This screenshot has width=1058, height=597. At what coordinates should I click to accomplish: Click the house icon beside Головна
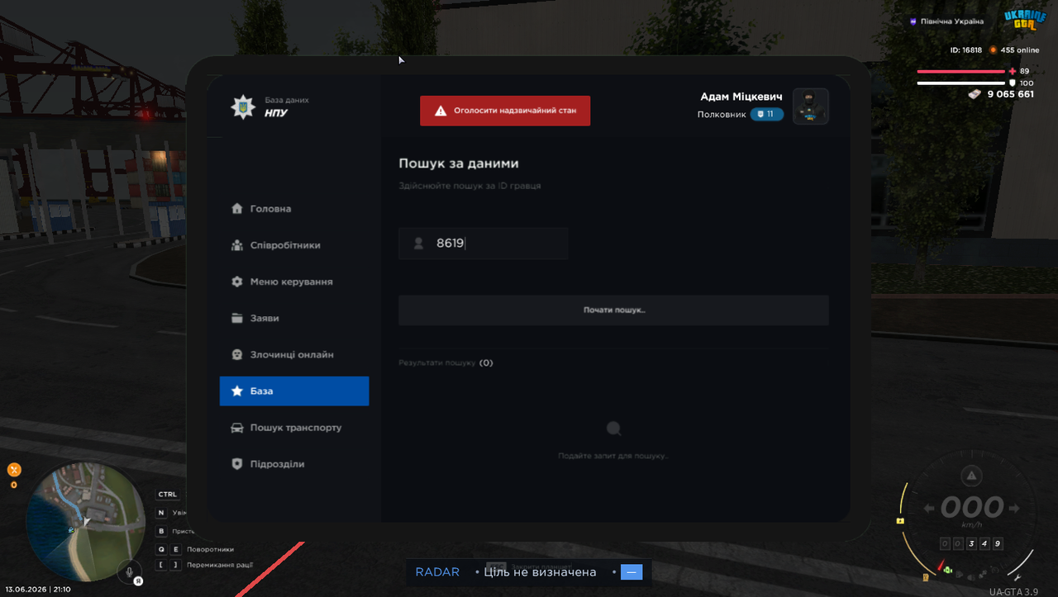click(237, 209)
